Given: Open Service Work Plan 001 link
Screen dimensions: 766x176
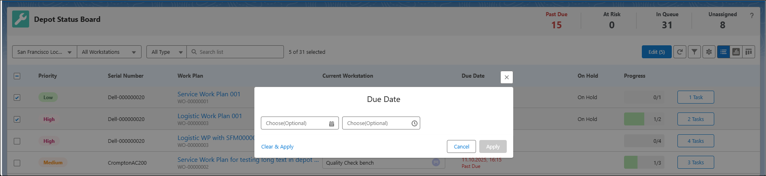Looking at the screenshot, I should 209,94.
